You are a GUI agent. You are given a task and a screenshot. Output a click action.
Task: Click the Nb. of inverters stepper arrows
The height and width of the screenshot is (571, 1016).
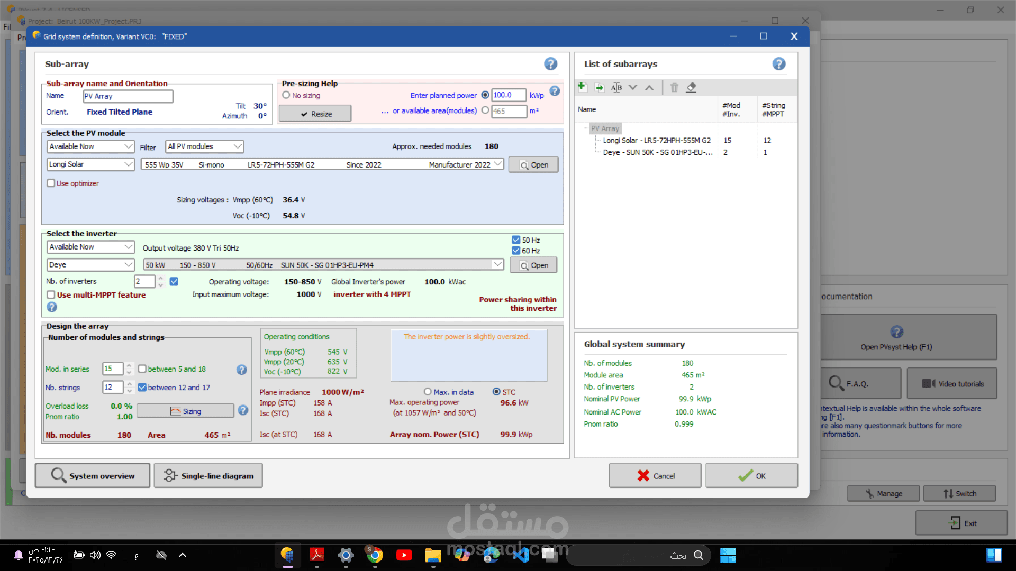(161, 281)
